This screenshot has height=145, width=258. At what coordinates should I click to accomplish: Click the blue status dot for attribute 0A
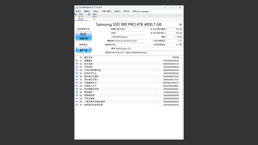pyautogui.click(x=77, y=89)
